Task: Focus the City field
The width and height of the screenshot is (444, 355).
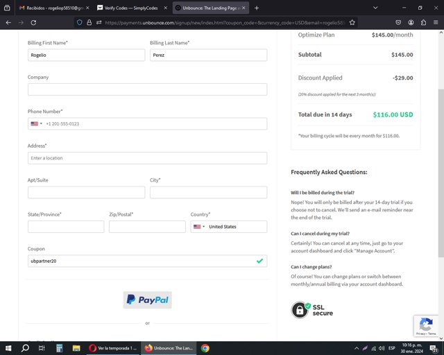Action: point(208,192)
